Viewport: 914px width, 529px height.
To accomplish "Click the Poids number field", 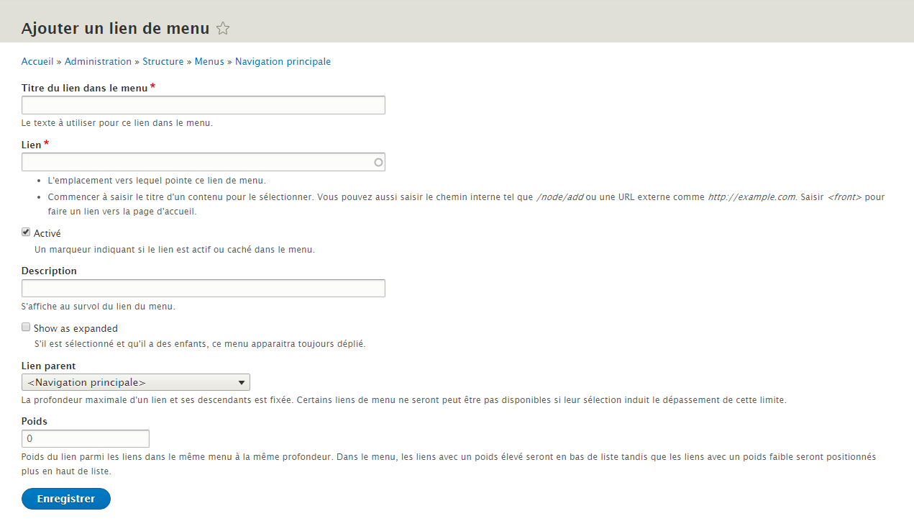I will point(86,438).
